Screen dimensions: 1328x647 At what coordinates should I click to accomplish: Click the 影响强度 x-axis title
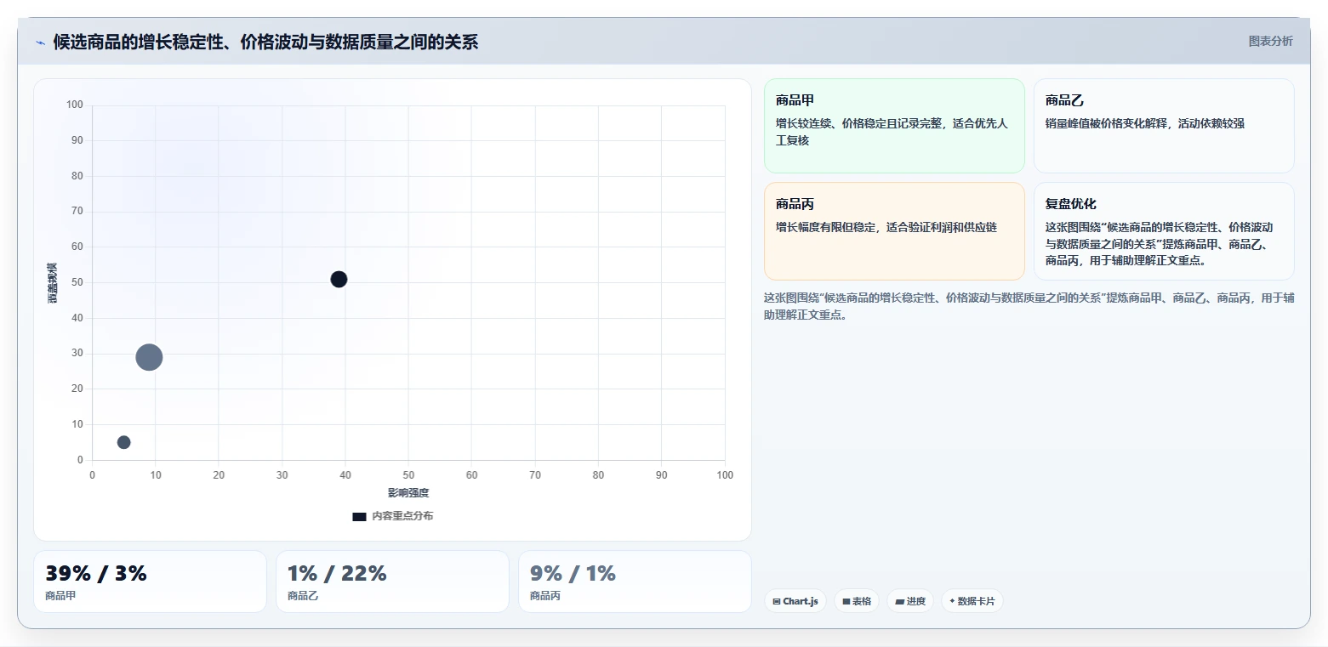coord(408,493)
